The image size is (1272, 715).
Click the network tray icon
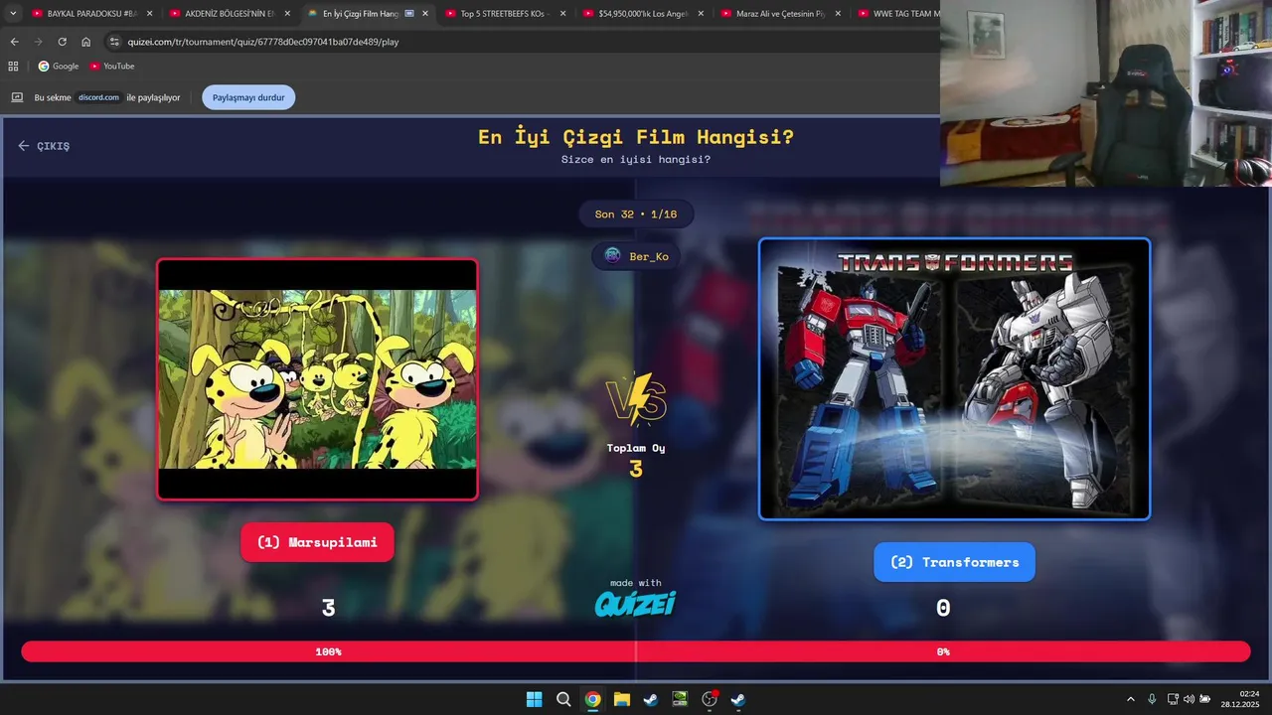point(1173,699)
